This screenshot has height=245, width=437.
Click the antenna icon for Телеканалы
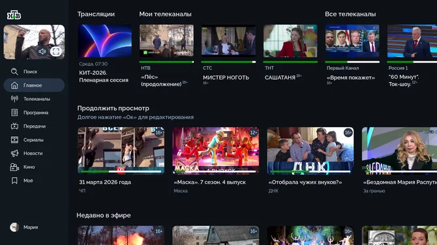[14, 98]
